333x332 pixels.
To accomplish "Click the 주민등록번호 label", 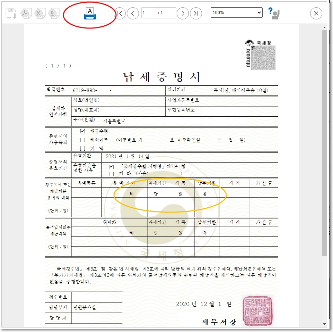I will [x=181, y=110].
